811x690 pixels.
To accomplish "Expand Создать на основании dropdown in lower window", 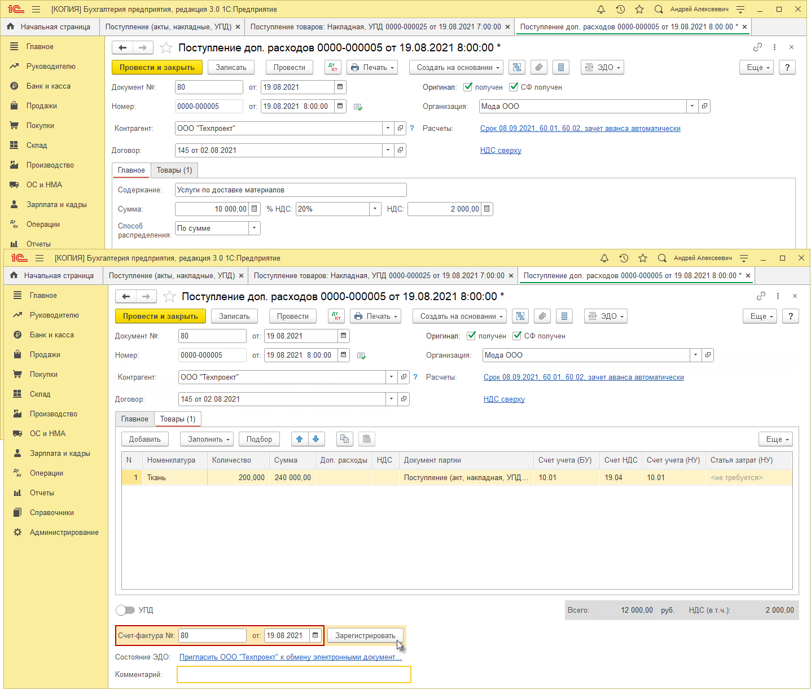I will (x=459, y=316).
